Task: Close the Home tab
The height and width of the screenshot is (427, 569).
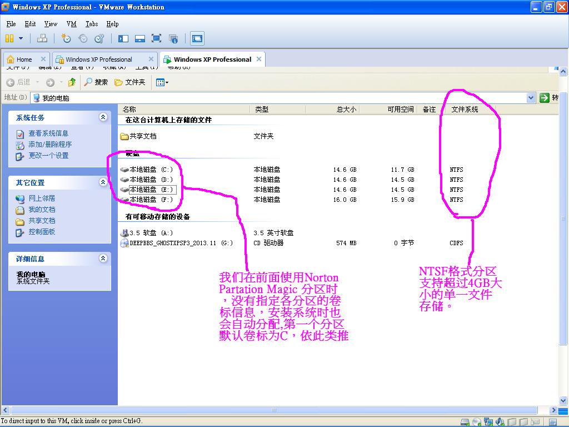Action: [x=43, y=59]
